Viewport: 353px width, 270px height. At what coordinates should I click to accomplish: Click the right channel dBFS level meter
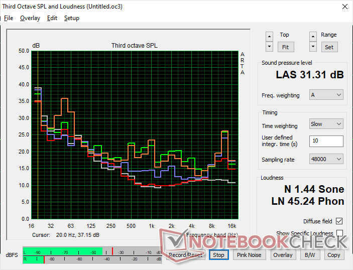point(92,259)
